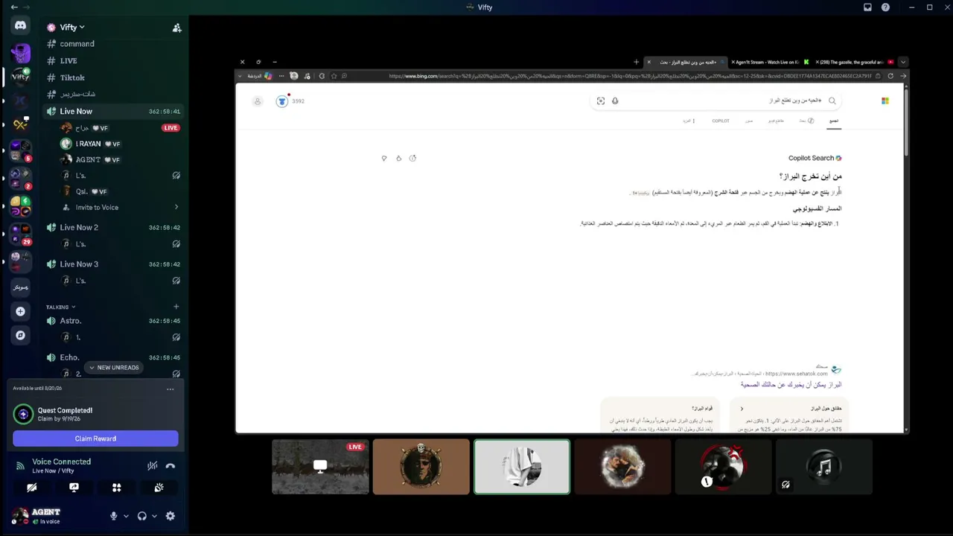Click Invite to Voice
Screen dimensions: 953x536
pyautogui.click(x=97, y=208)
